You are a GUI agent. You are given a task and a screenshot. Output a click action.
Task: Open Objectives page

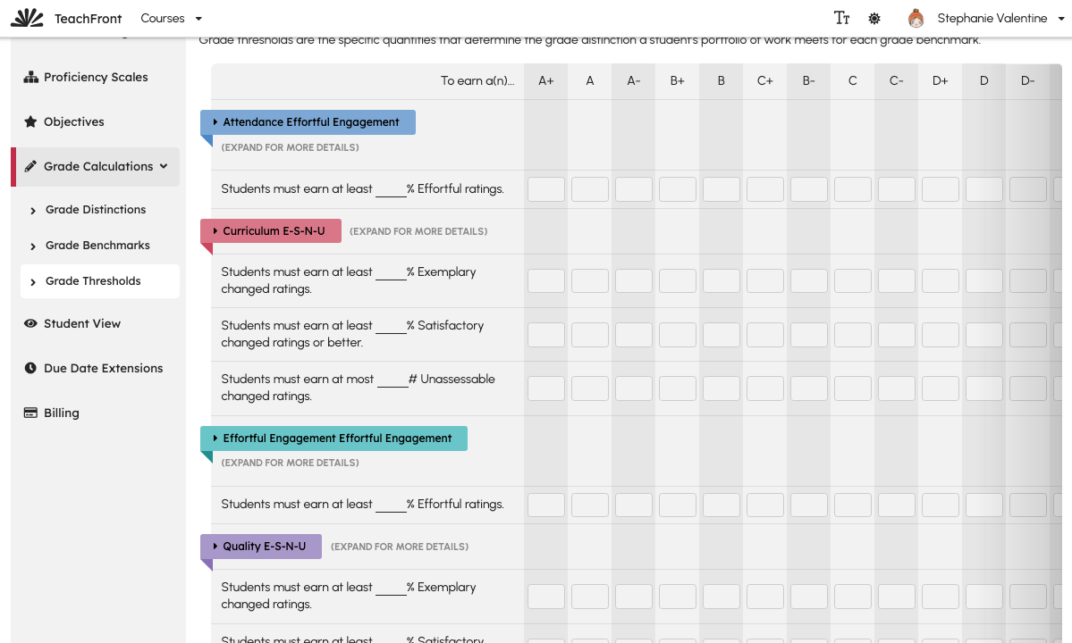74,121
